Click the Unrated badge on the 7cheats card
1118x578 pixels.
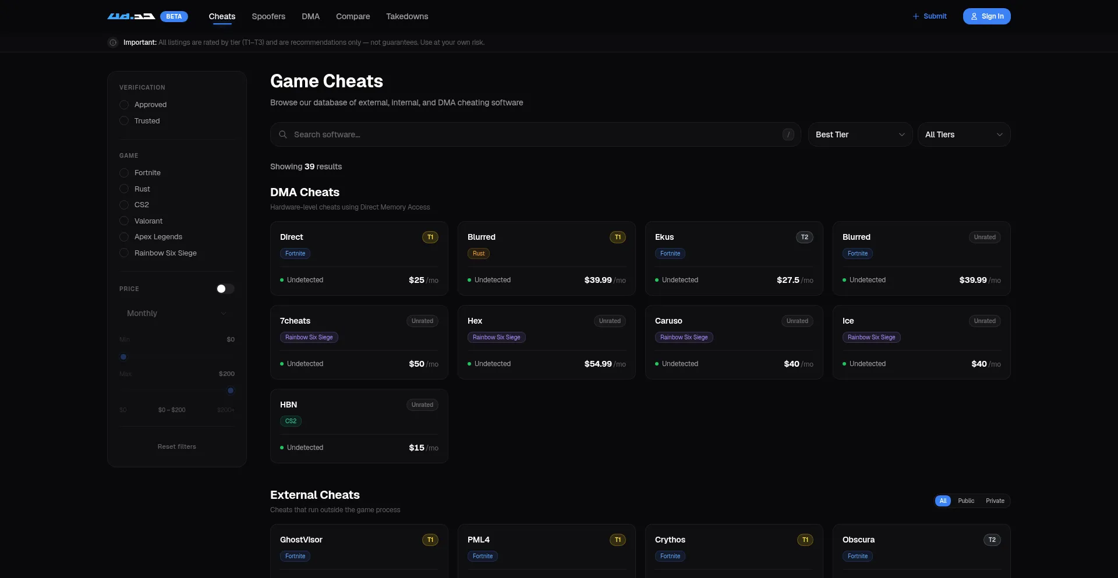click(422, 321)
